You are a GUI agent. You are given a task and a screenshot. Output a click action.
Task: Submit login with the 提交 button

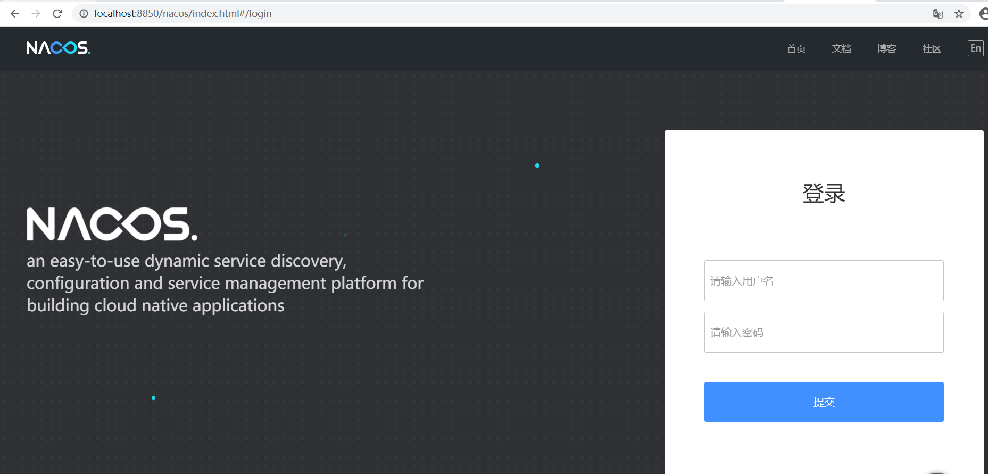tap(824, 402)
